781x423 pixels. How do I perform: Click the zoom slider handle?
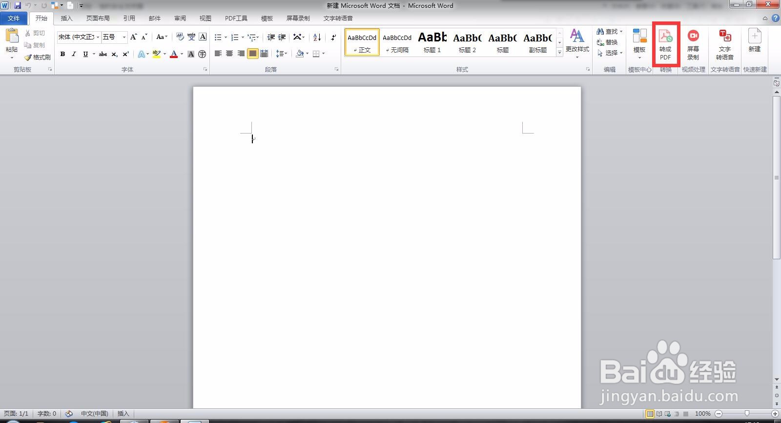pyautogui.click(x=747, y=413)
